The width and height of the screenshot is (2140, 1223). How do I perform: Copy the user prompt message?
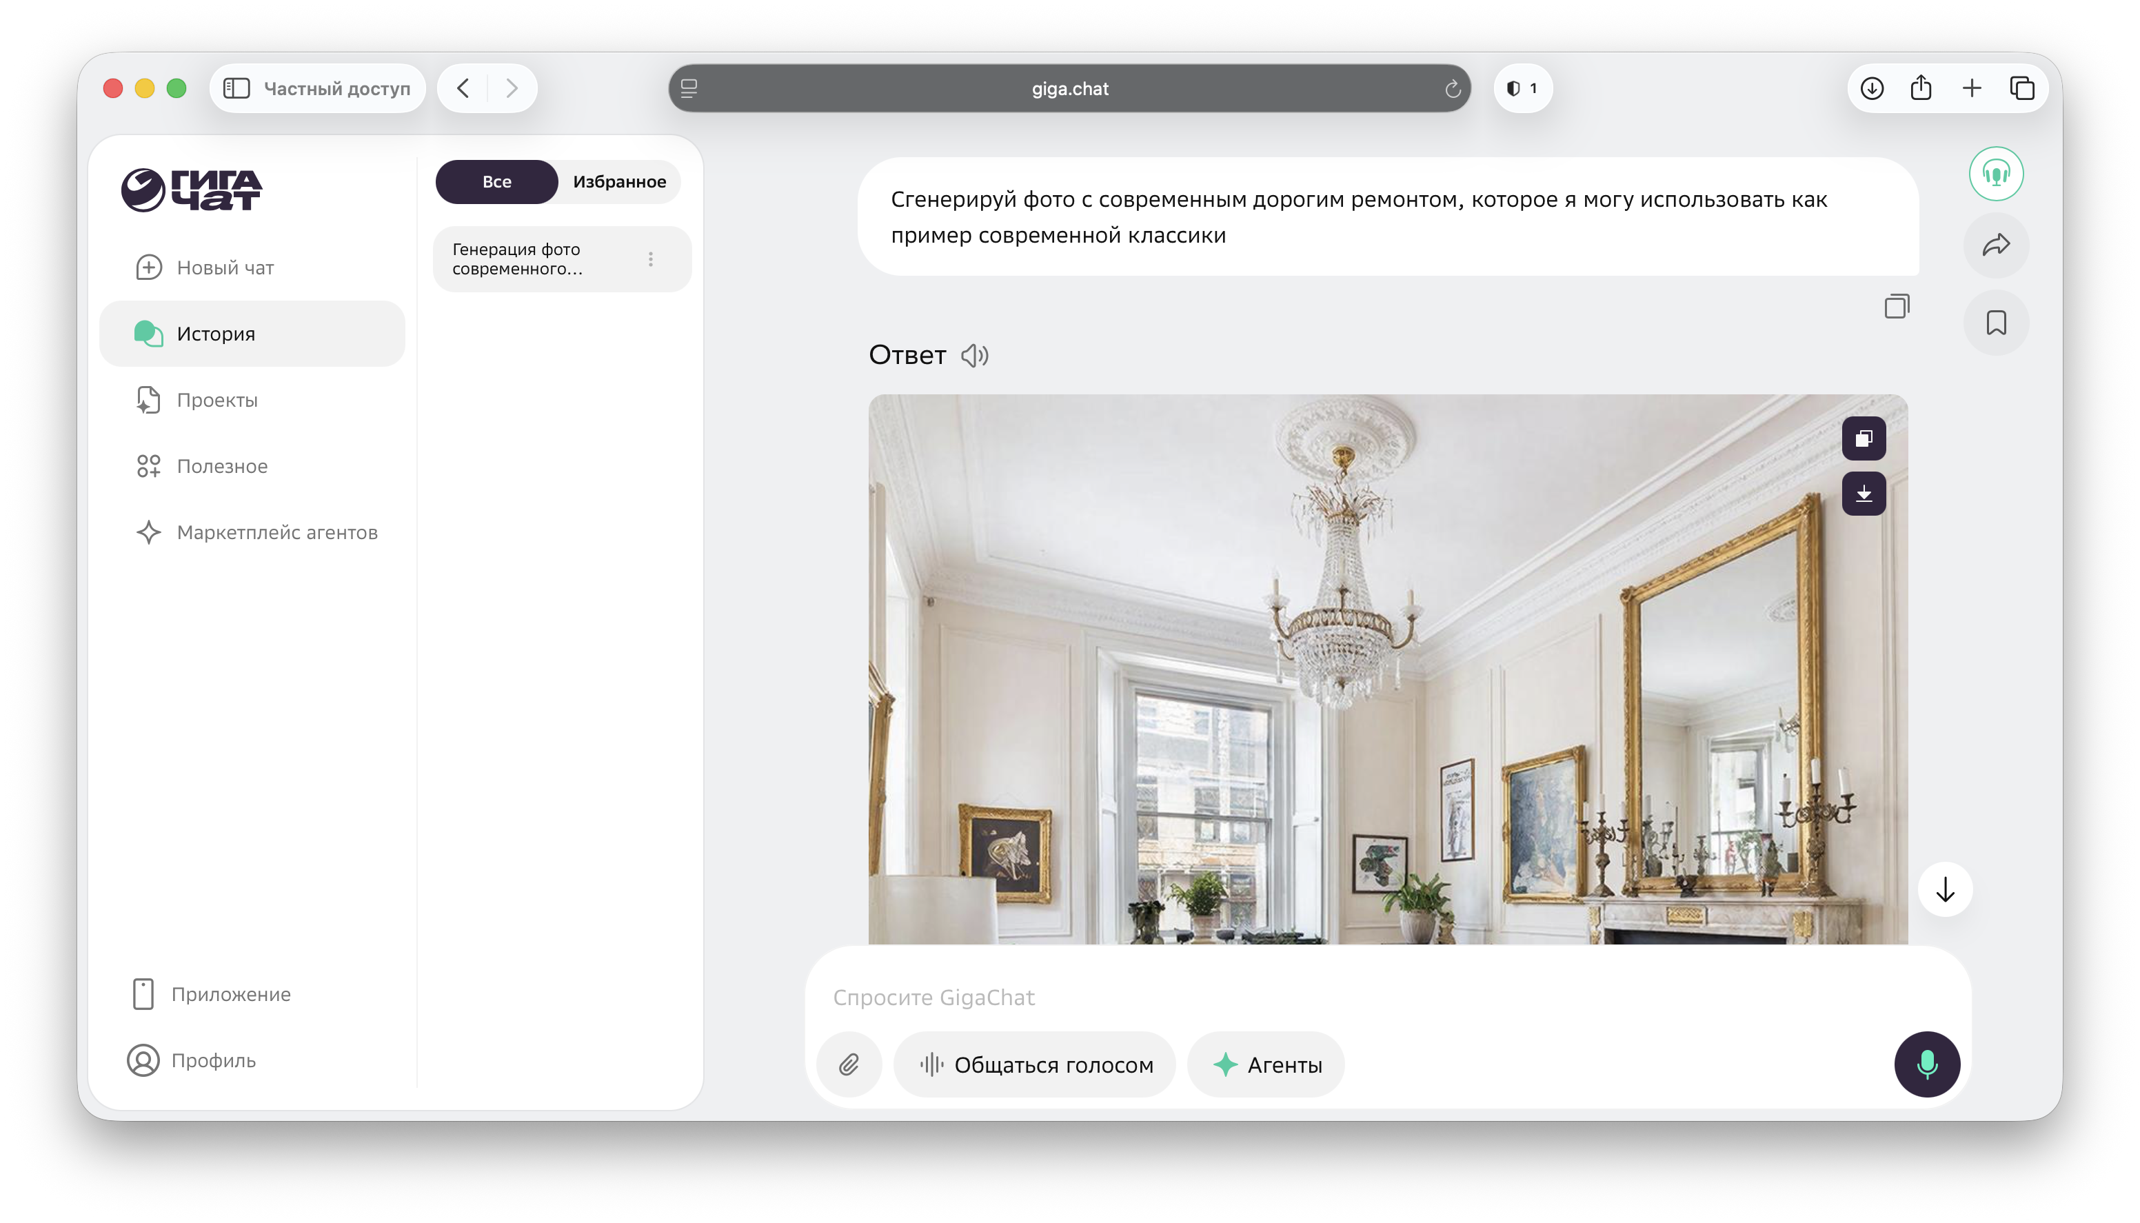click(x=1897, y=306)
